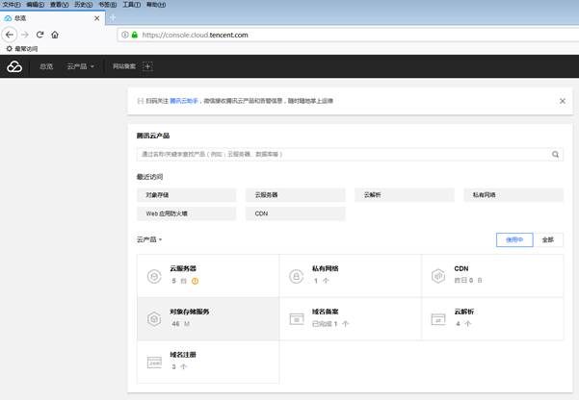Image resolution: width=579 pixels, height=400 pixels.
Task: Add a shortcut with the plus icon
Action: click(147, 66)
